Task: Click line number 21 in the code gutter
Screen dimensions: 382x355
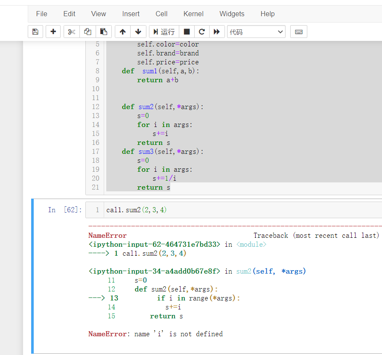Action: pos(96,188)
